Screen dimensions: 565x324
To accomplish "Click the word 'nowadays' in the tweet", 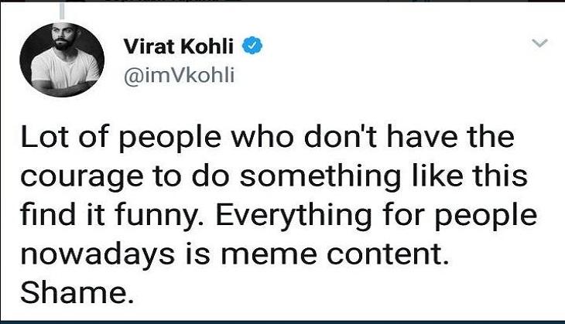I will coord(98,254).
